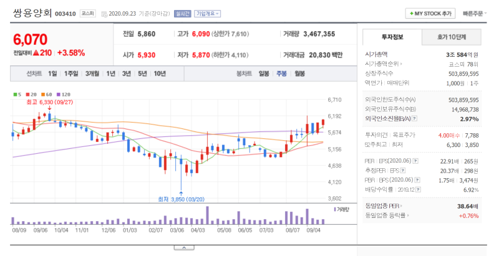Click the 거래량 value 3,467,355
The height and width of the screenshot is (256, 499).
point(319,34)
